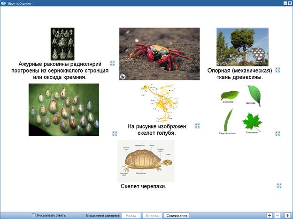The image size is (293, 219).
Task: Expand the pigeon skeleton image
Action: 198,126
